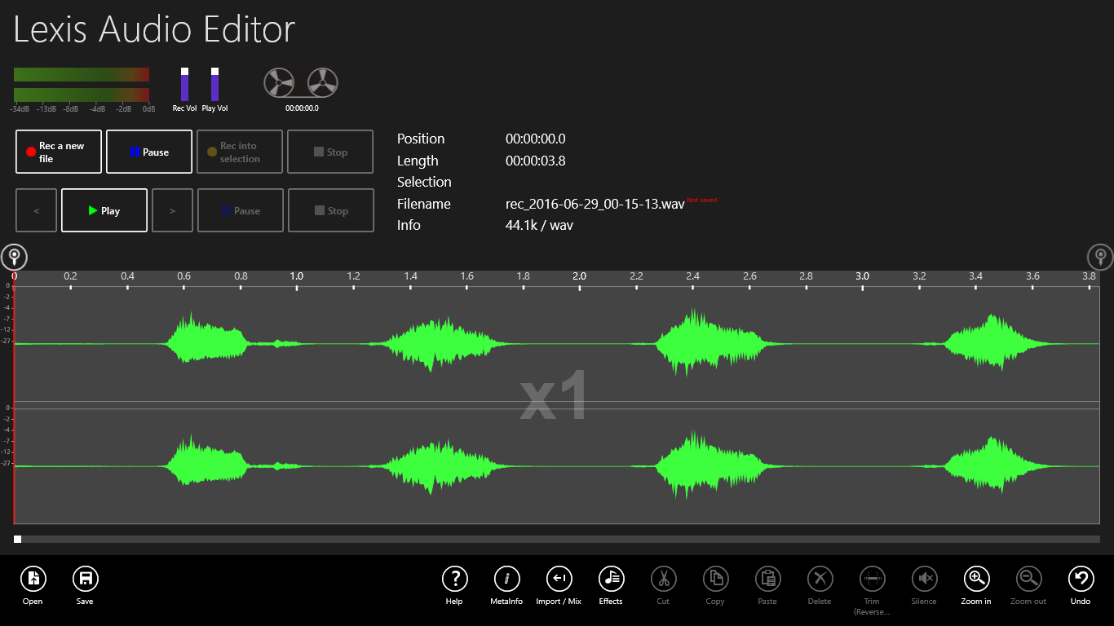Click the 3.0 mark on the ruler
The width and height of the screenshot is (1114, 626).
coord(862,276)
